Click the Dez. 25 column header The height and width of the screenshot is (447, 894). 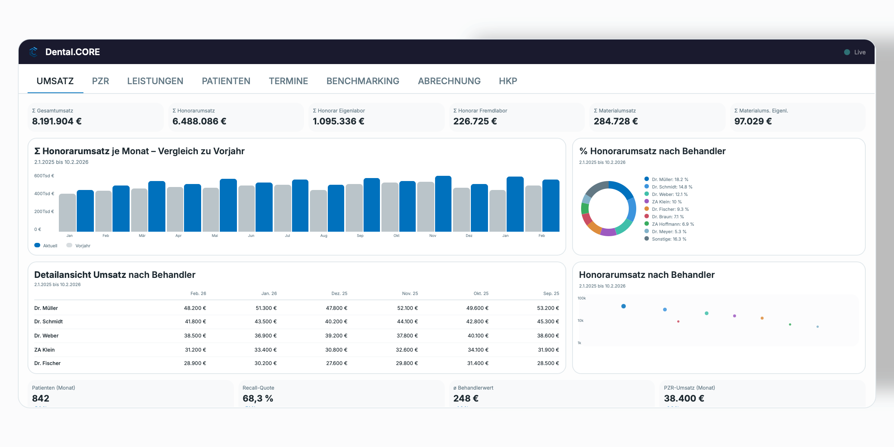coord(339,294)
